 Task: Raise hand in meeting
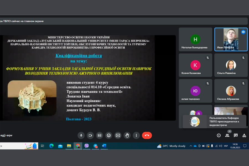tap(127, 135)
